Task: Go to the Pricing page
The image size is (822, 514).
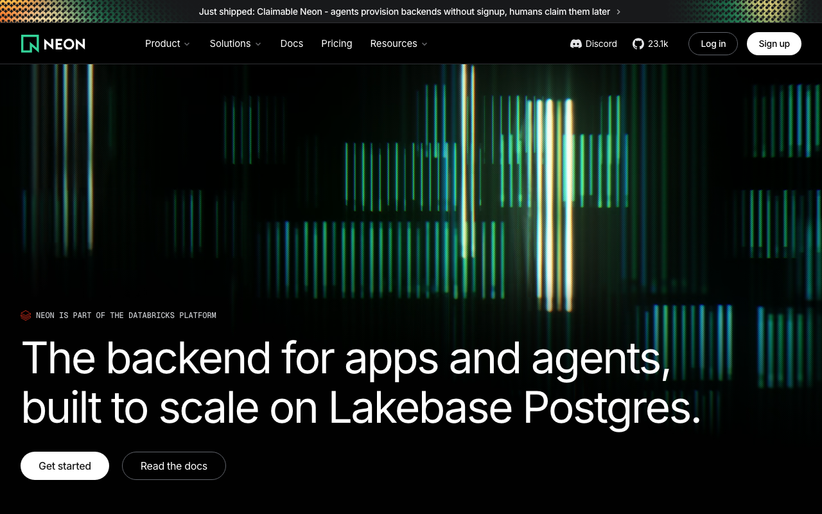Action: [337, 44]
